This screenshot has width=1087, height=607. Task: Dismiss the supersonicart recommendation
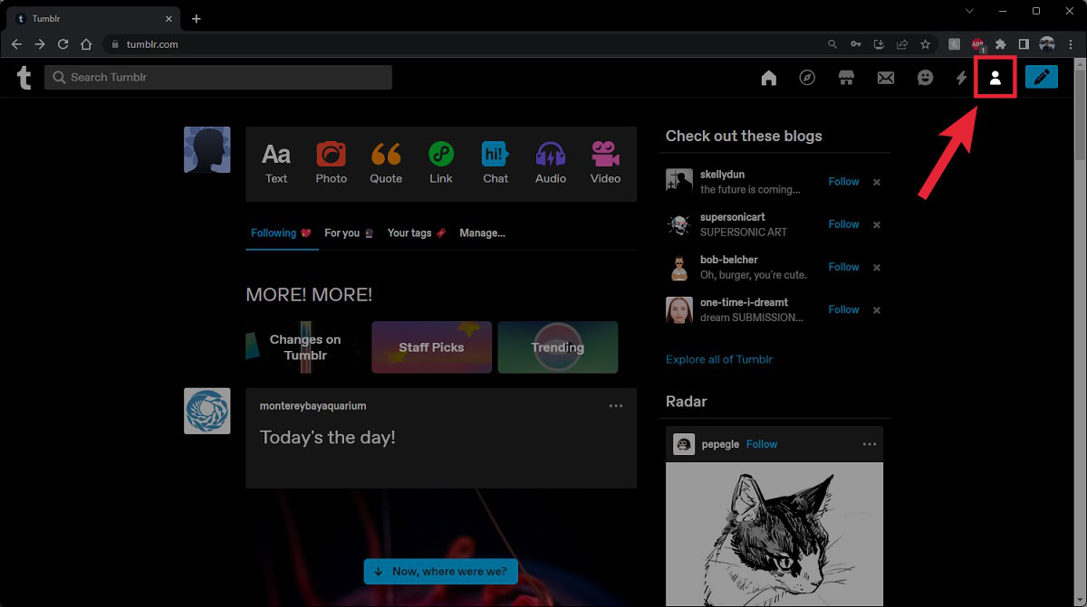[876, 224]
